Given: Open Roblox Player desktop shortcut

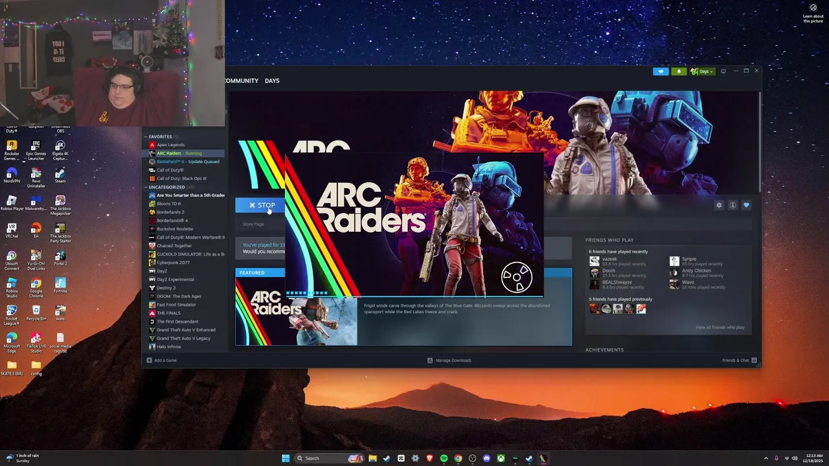Looking at the screenshot, I should (x=12, y=203).
